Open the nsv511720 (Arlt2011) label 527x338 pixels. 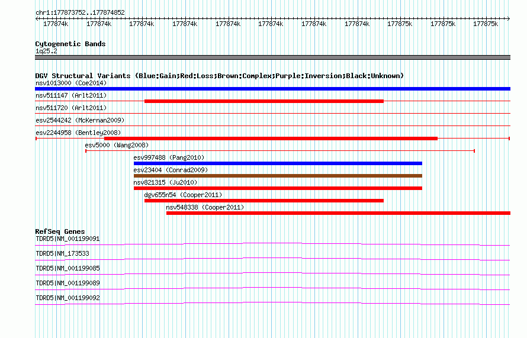[71, 108]
